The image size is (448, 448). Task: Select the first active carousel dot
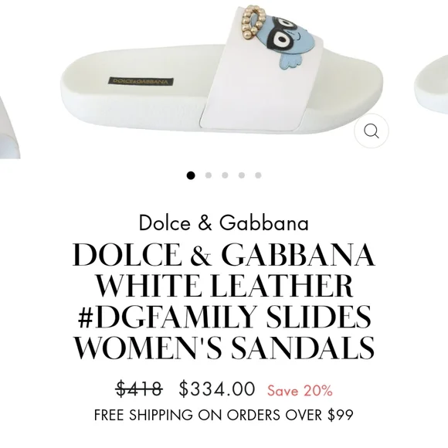coord(191,175)
